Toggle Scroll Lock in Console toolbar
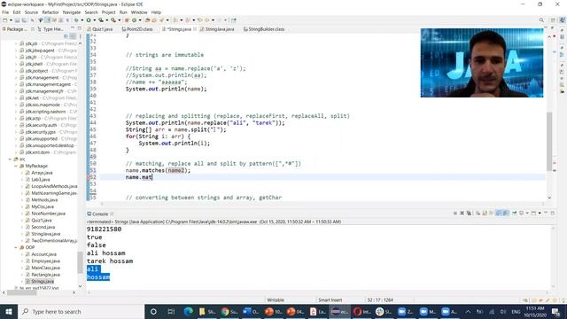The width and height of the screenshot is (567, 319). click(485, 214)
